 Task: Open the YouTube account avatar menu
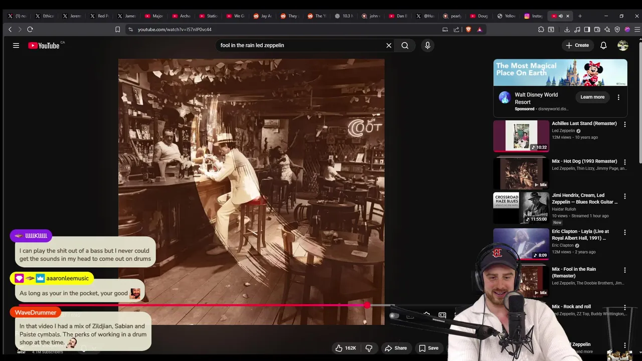tap(623, 45)
